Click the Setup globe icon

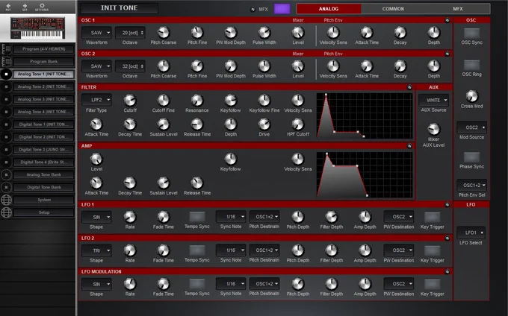click(x=6, y=212)
